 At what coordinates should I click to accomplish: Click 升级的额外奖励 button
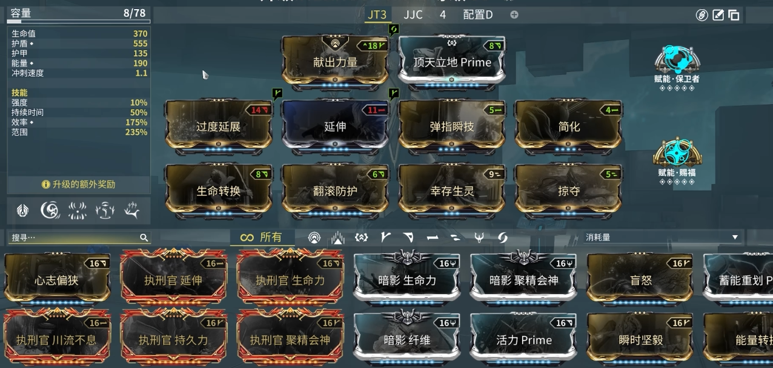tap(79, 184)
